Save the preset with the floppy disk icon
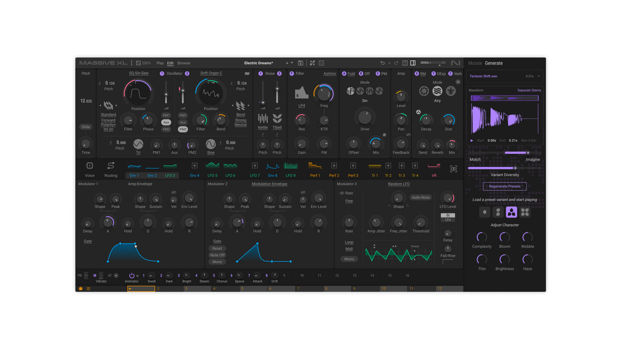 coord(300,63)
